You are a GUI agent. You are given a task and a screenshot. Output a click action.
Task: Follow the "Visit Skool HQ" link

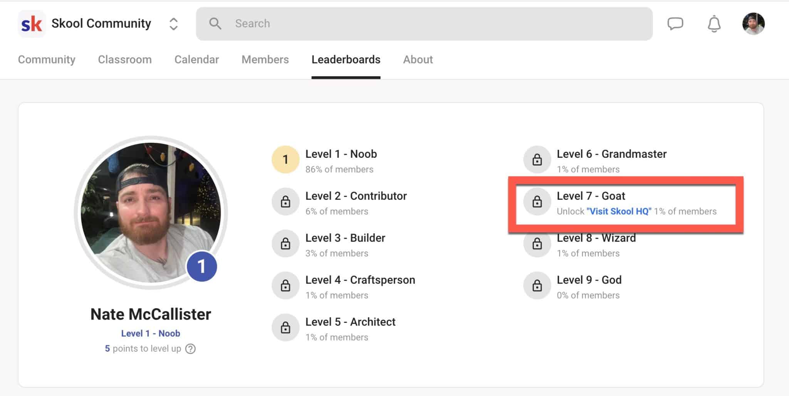coord(619,211)
